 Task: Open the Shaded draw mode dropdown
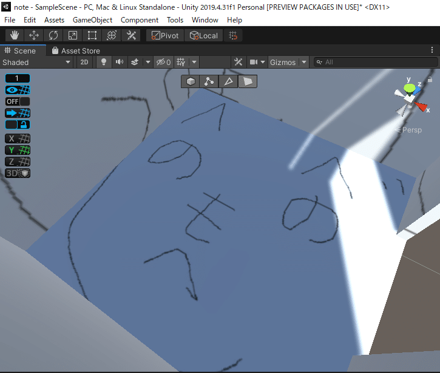click(36, 63)
